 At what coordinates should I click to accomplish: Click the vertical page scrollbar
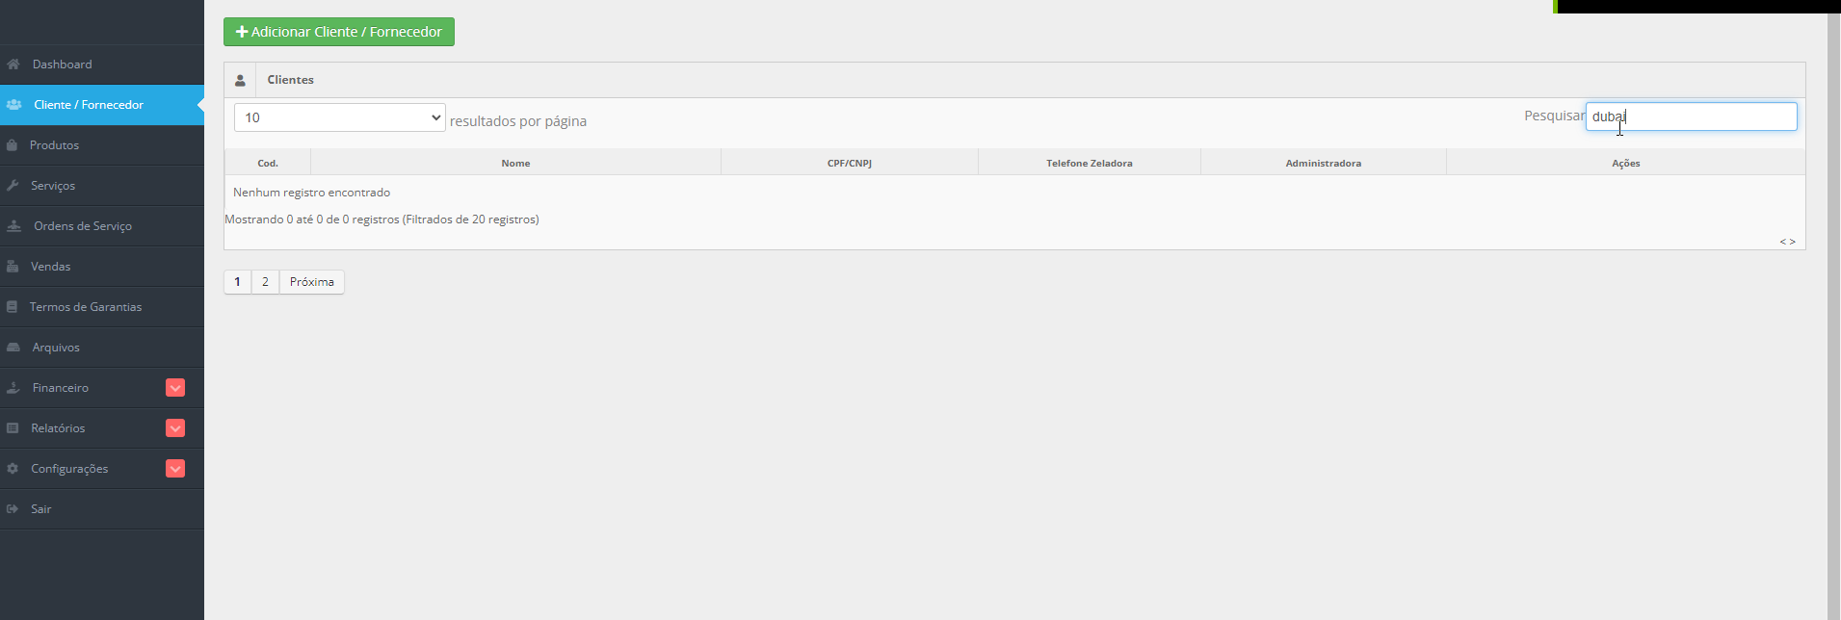pos(1833,318)
